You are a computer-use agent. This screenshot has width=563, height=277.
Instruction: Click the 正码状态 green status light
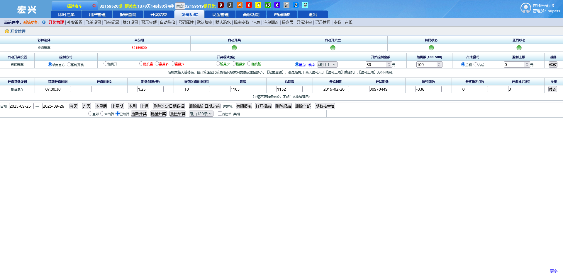(x=519, y=48)
